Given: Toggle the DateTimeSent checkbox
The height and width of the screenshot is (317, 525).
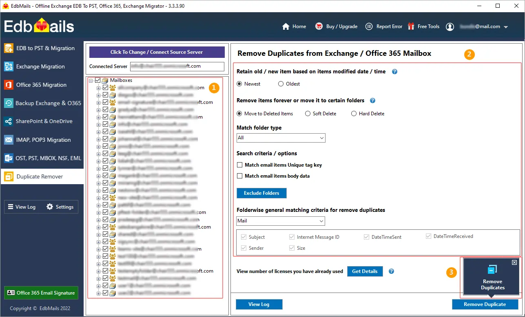Looking at the screenshot, I should (x=366, y=237).
